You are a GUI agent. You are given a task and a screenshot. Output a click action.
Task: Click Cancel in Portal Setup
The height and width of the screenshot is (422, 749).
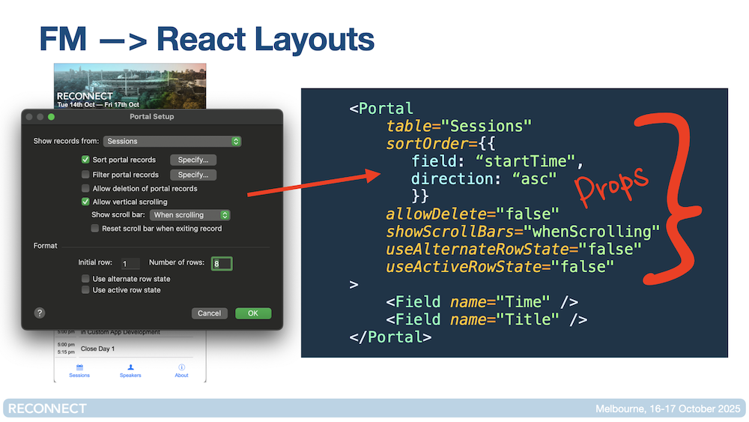tap(209, 313)
